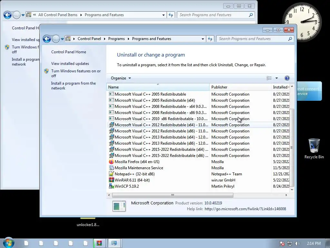Open front window address bar history dropdown
Viewport: 330px width, 248px height.
tap(203, 39)
